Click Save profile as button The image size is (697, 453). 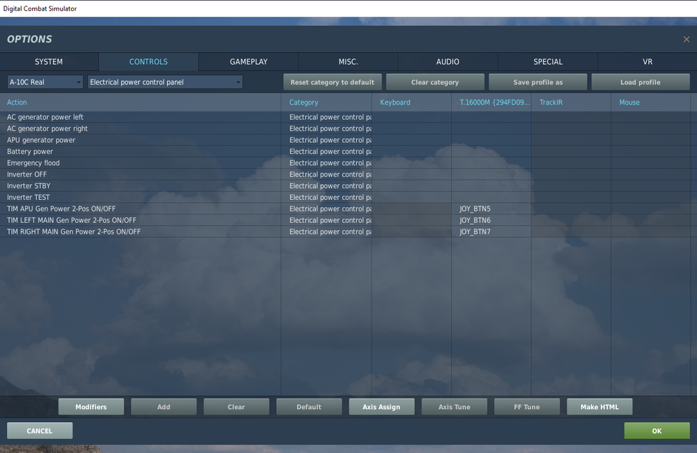(538, 82)
